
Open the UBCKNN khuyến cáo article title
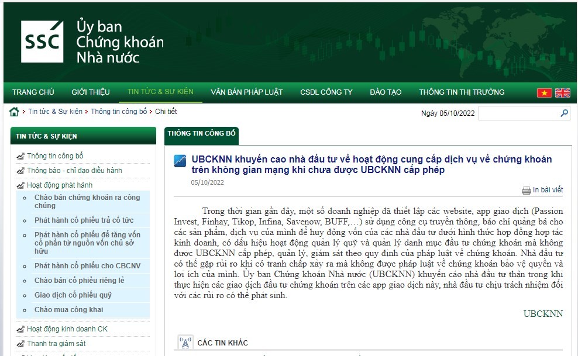(x=371, y=165)
